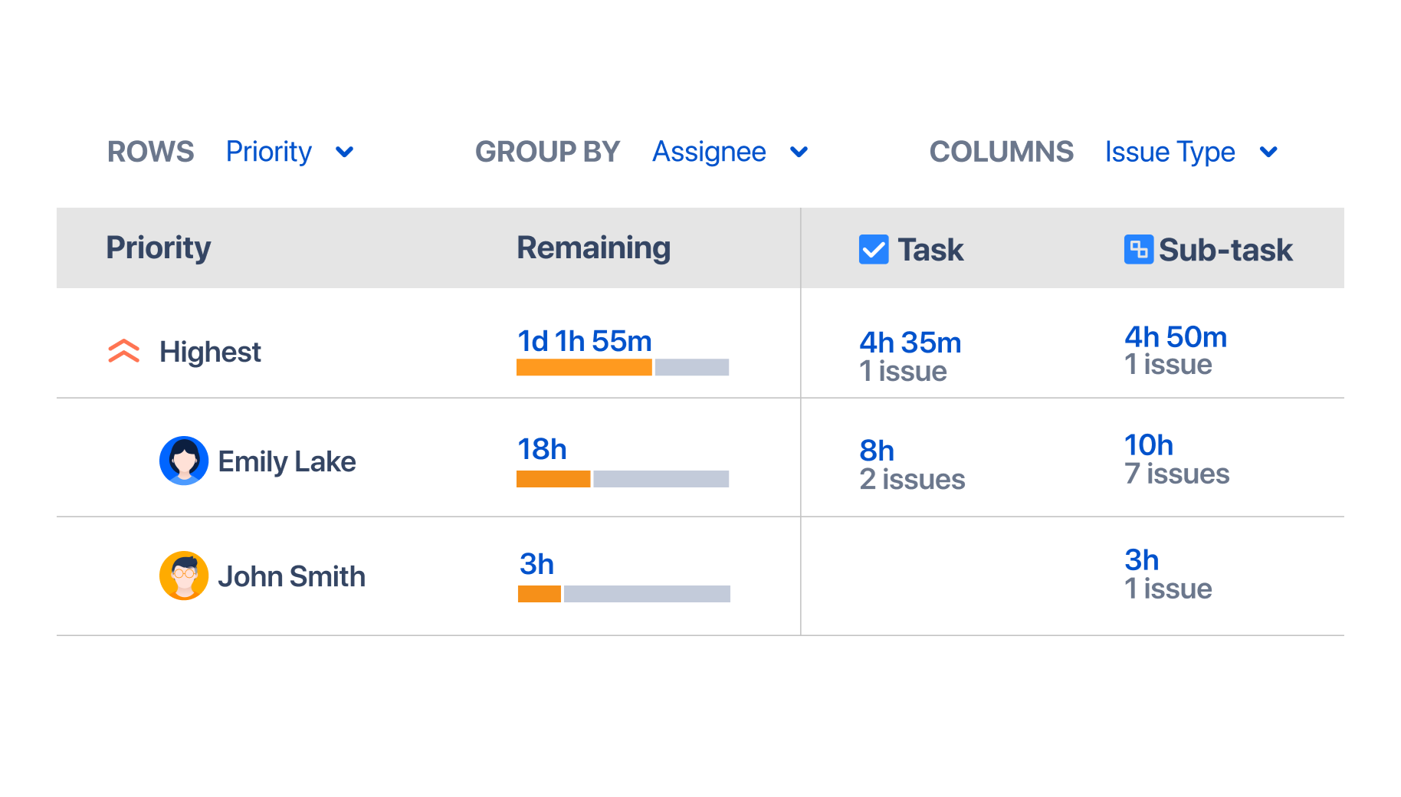Viewport: 1401px width, 797px height.
Task: Click the Sub-task type icon
Action: tap(1138, 249)
